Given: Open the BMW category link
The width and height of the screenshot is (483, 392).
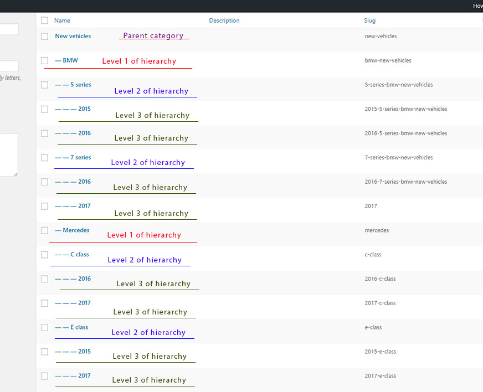Looking at the screenshot, I should click(x=66, y=60).
